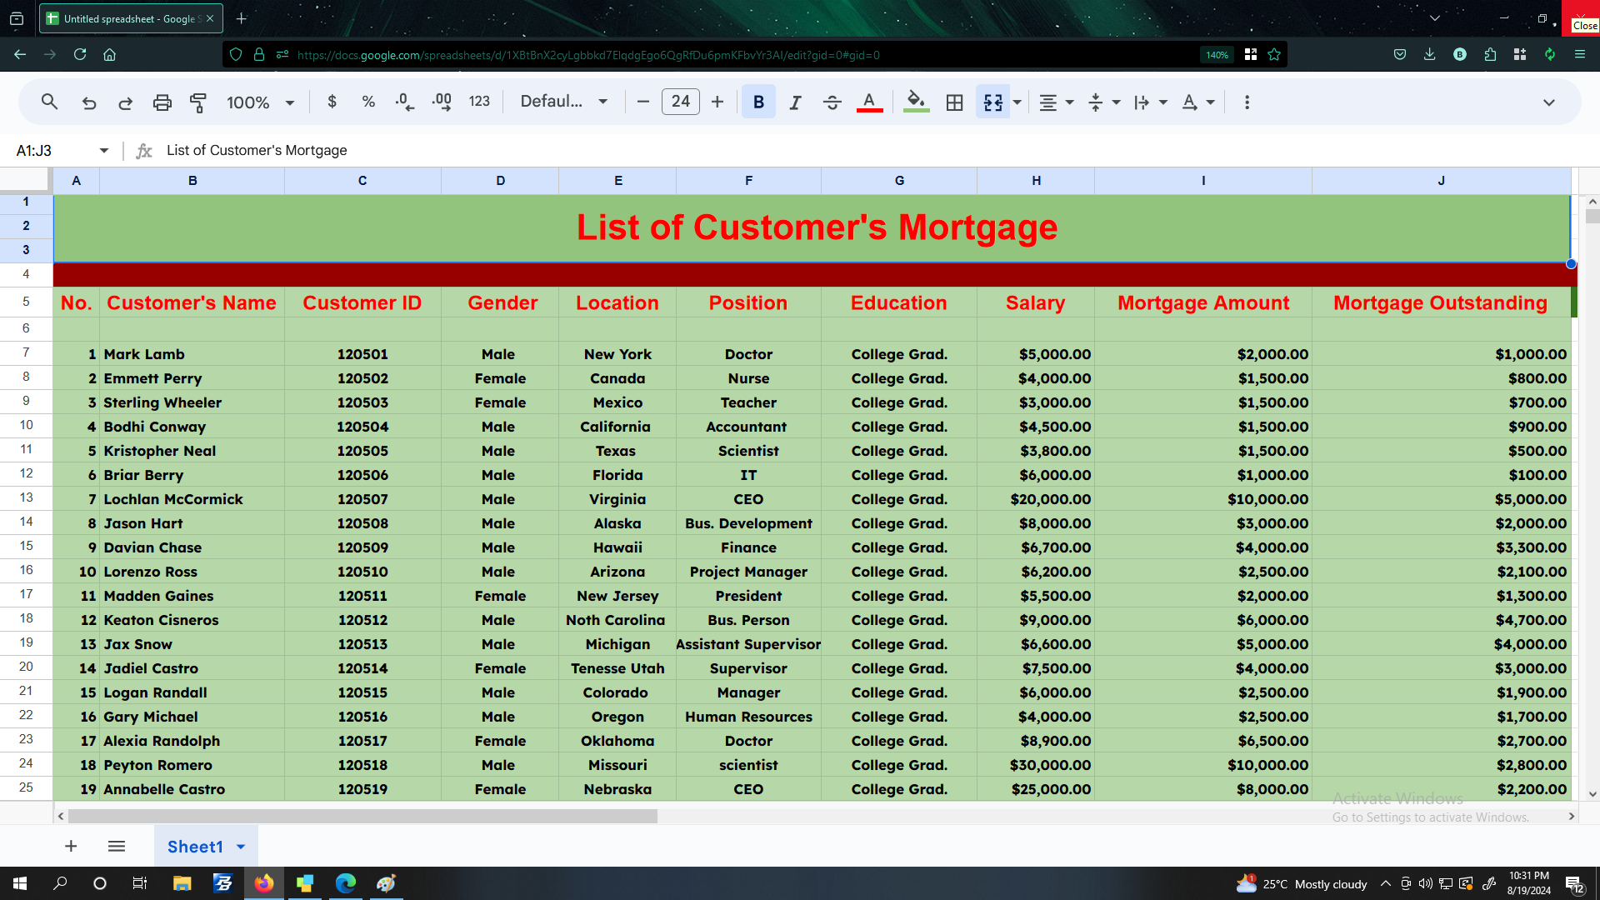The height and width of the screenshot is (900, 1600).
Task: Expand the font family dropdown
Action: coord(564,102)
